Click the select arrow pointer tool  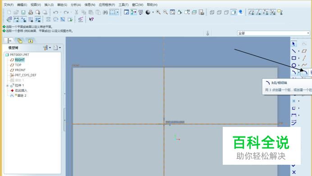[x=294, y=44]
